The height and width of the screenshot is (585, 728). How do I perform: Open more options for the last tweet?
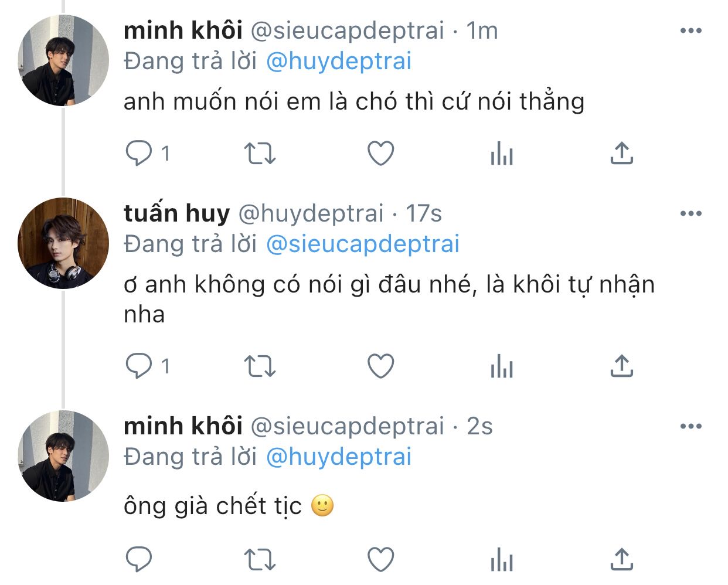click(x=690, y=426)
